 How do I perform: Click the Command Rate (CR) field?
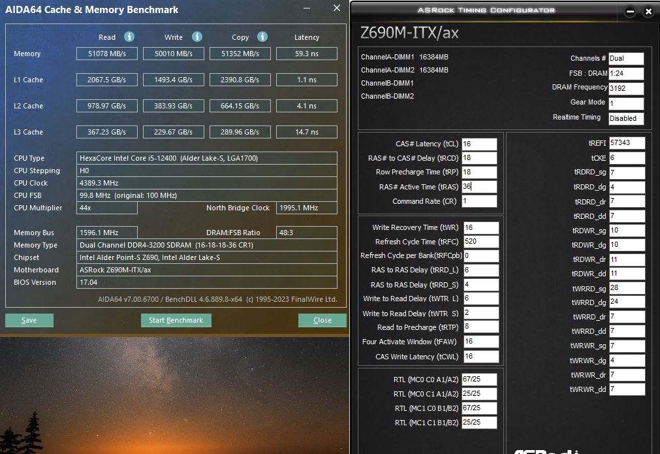479,201
